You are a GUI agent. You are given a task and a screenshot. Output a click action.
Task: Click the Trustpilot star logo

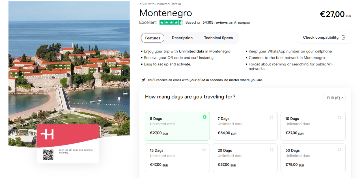(x=235, y=23)
